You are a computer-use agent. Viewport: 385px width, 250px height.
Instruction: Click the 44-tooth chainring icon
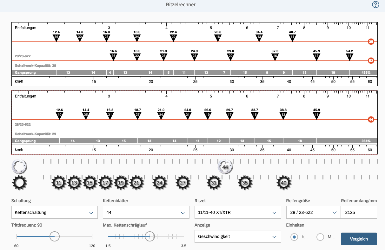pos(225,167)
